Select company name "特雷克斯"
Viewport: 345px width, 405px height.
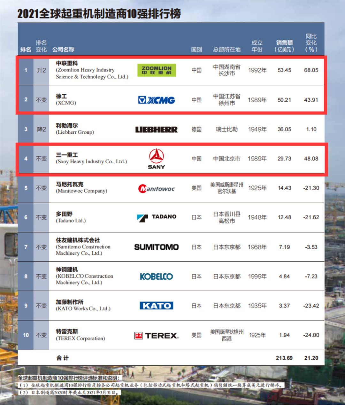coord(67,331)
